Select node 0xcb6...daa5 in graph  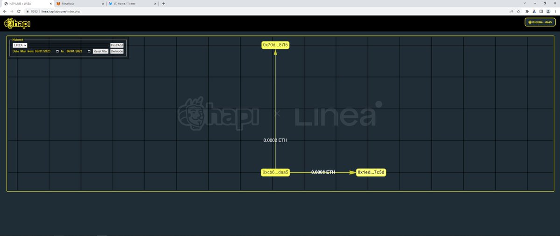tap(275, 173)
